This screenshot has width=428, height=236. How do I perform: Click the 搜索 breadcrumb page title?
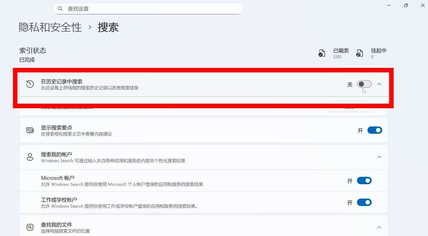[x=108, y=27]
